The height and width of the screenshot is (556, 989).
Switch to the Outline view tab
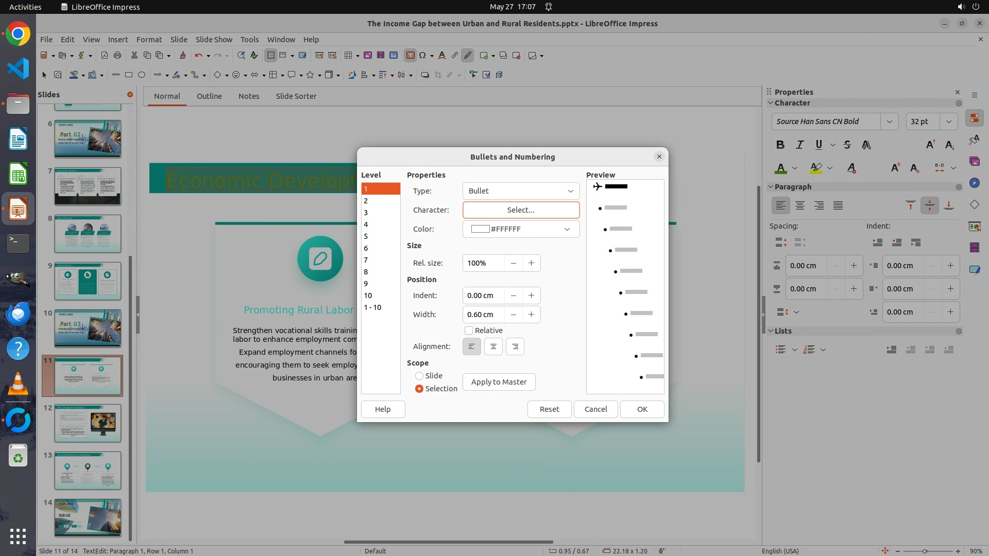pyautogui.click(x=209, y=96)
